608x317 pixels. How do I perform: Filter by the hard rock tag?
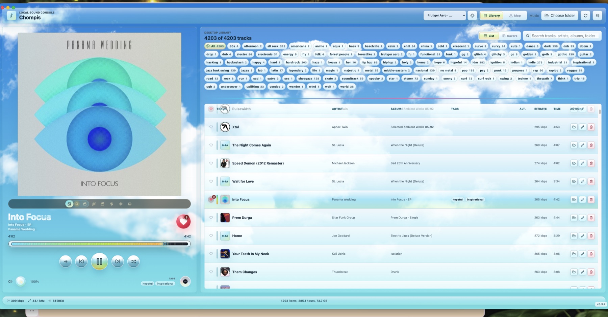pos(296,62)
